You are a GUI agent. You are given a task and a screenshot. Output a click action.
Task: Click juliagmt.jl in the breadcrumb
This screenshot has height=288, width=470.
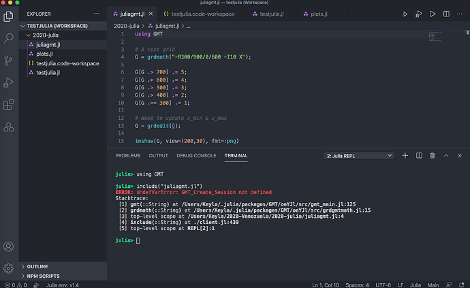tap(168, 26)
